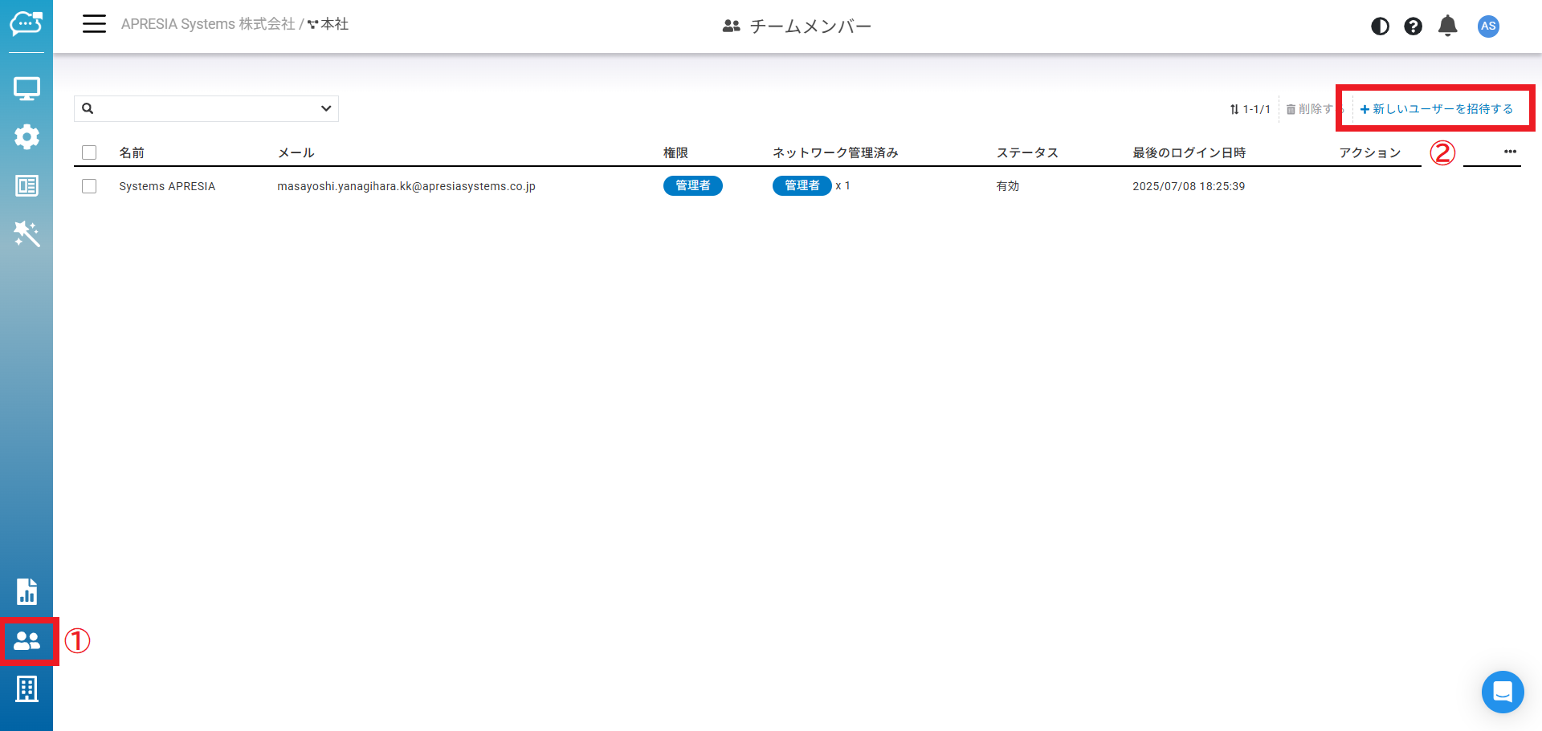Sort by 最後のログイン日時 column header
Viewport: 1542px width, 731px height.
1189,152
